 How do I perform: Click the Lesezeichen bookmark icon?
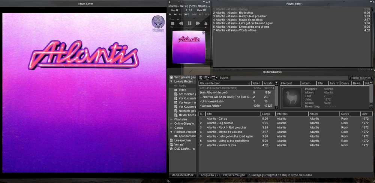(x=171, y=140)
